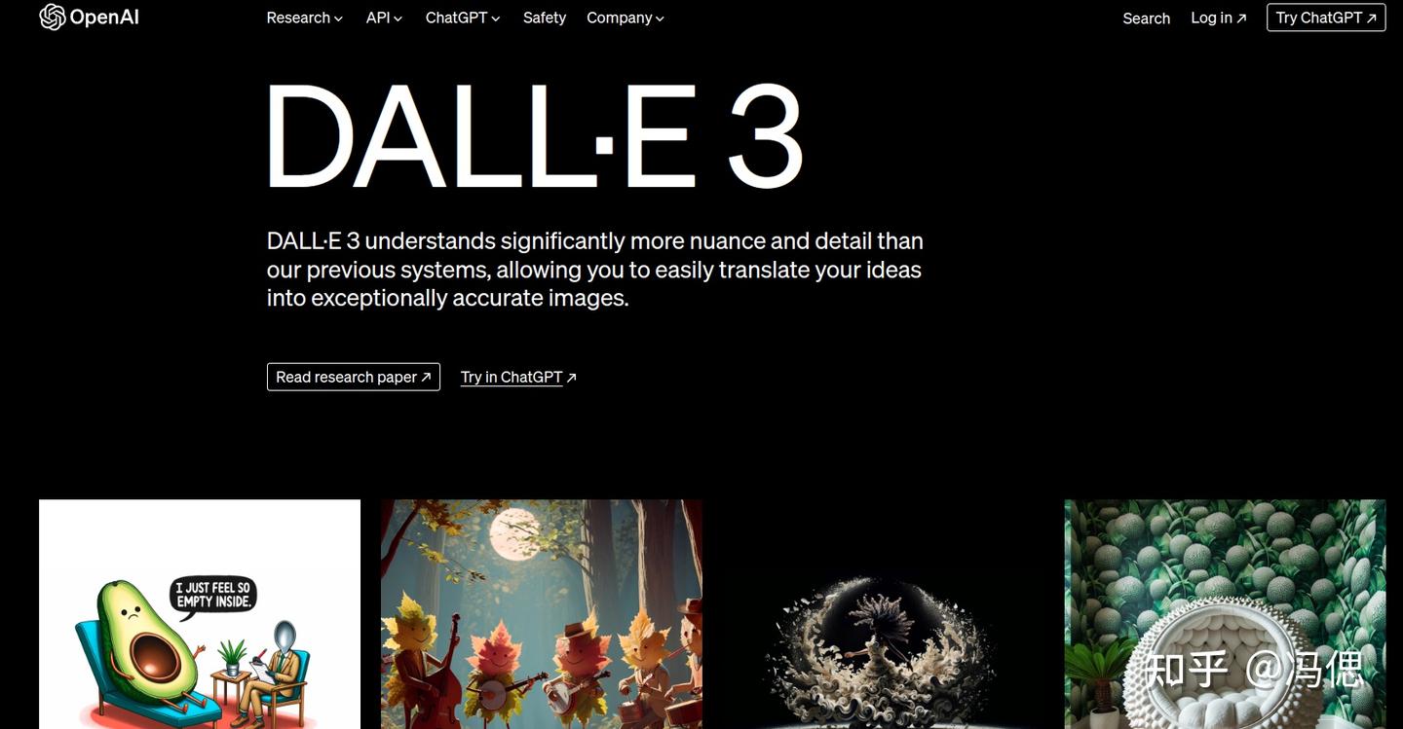This screenshot has width=1403, height=729.
Task: Expand the API dropdown chevron
Action: point(398,19)
